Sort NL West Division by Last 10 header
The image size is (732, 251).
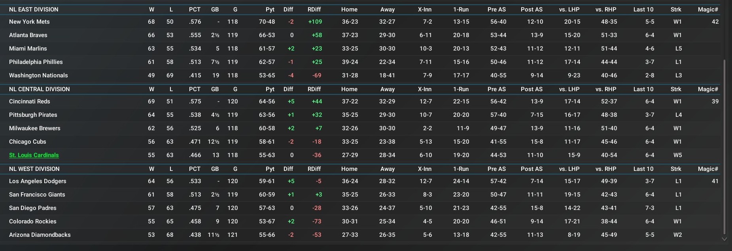coord(643,169)
